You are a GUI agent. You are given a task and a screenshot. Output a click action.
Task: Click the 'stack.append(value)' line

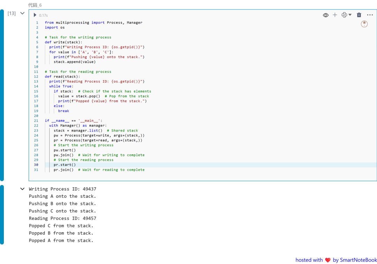[x=75, y=62]
